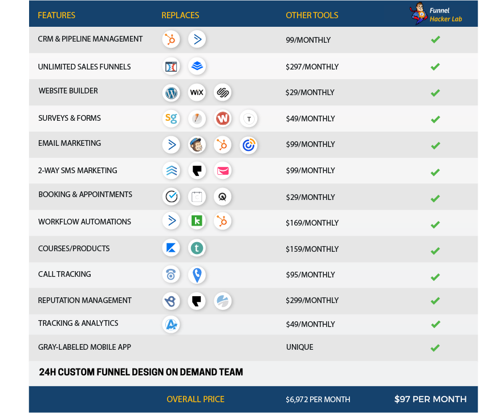Select the bird icon in Reputation Management
Image resolution: width=496 pixels, height=413 pixels.
point(171,301)
